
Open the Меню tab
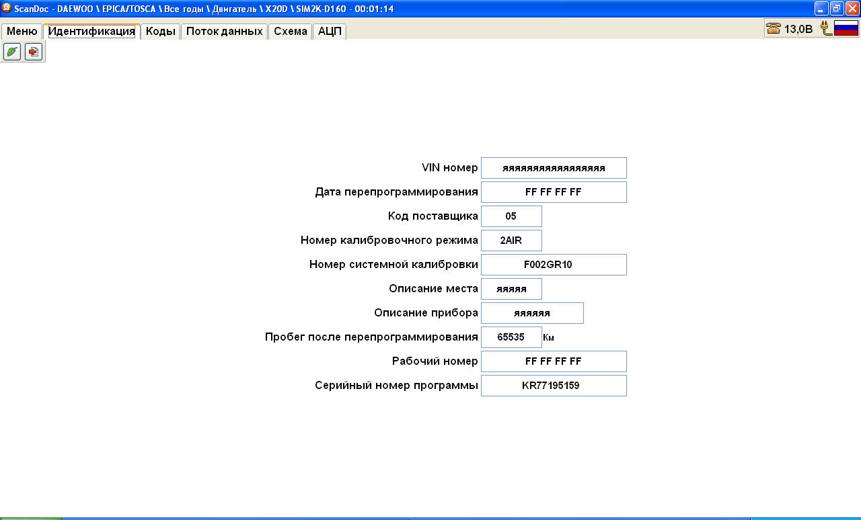click(x=22, y=32)
